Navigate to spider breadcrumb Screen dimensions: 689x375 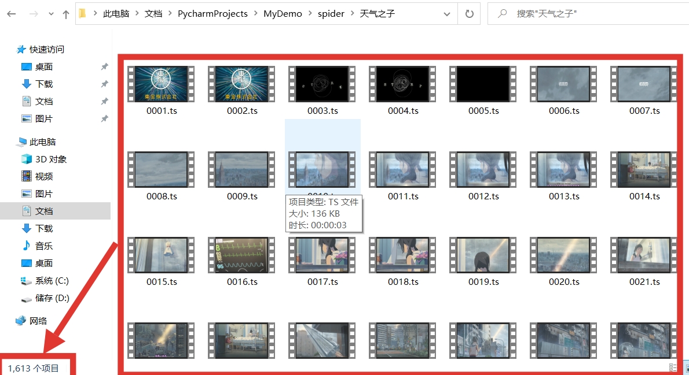331,14
